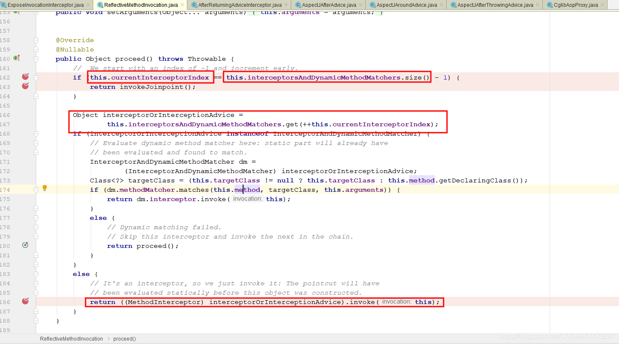This screenshot has width=619, height=344.
Task: Click the get( call on line 167
Action: (294, 125)
